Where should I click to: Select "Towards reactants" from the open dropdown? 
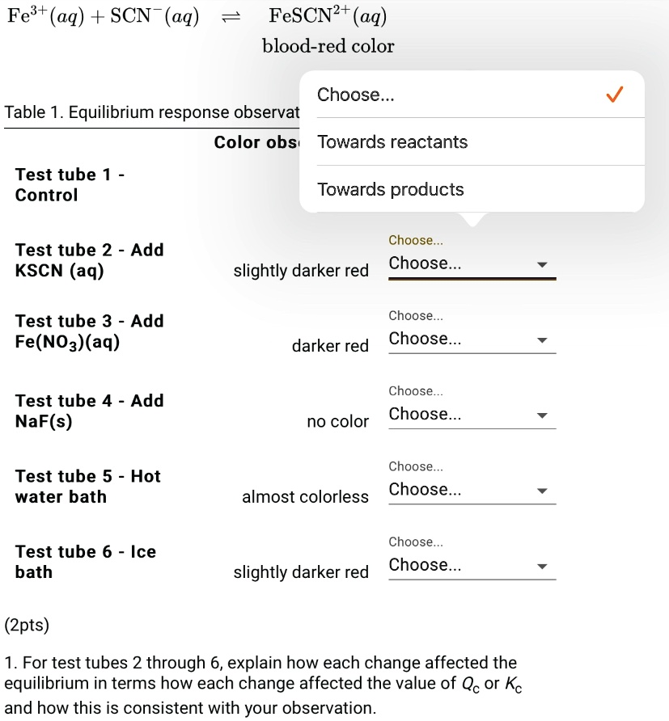392,141
